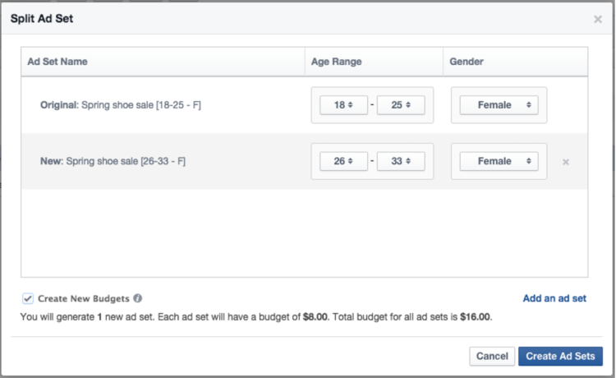The width and height of the screenshot is (616, 378).
Task: Open the minimum age 26 dropdown
Action: pyautogui.click(x=343, y=161)
